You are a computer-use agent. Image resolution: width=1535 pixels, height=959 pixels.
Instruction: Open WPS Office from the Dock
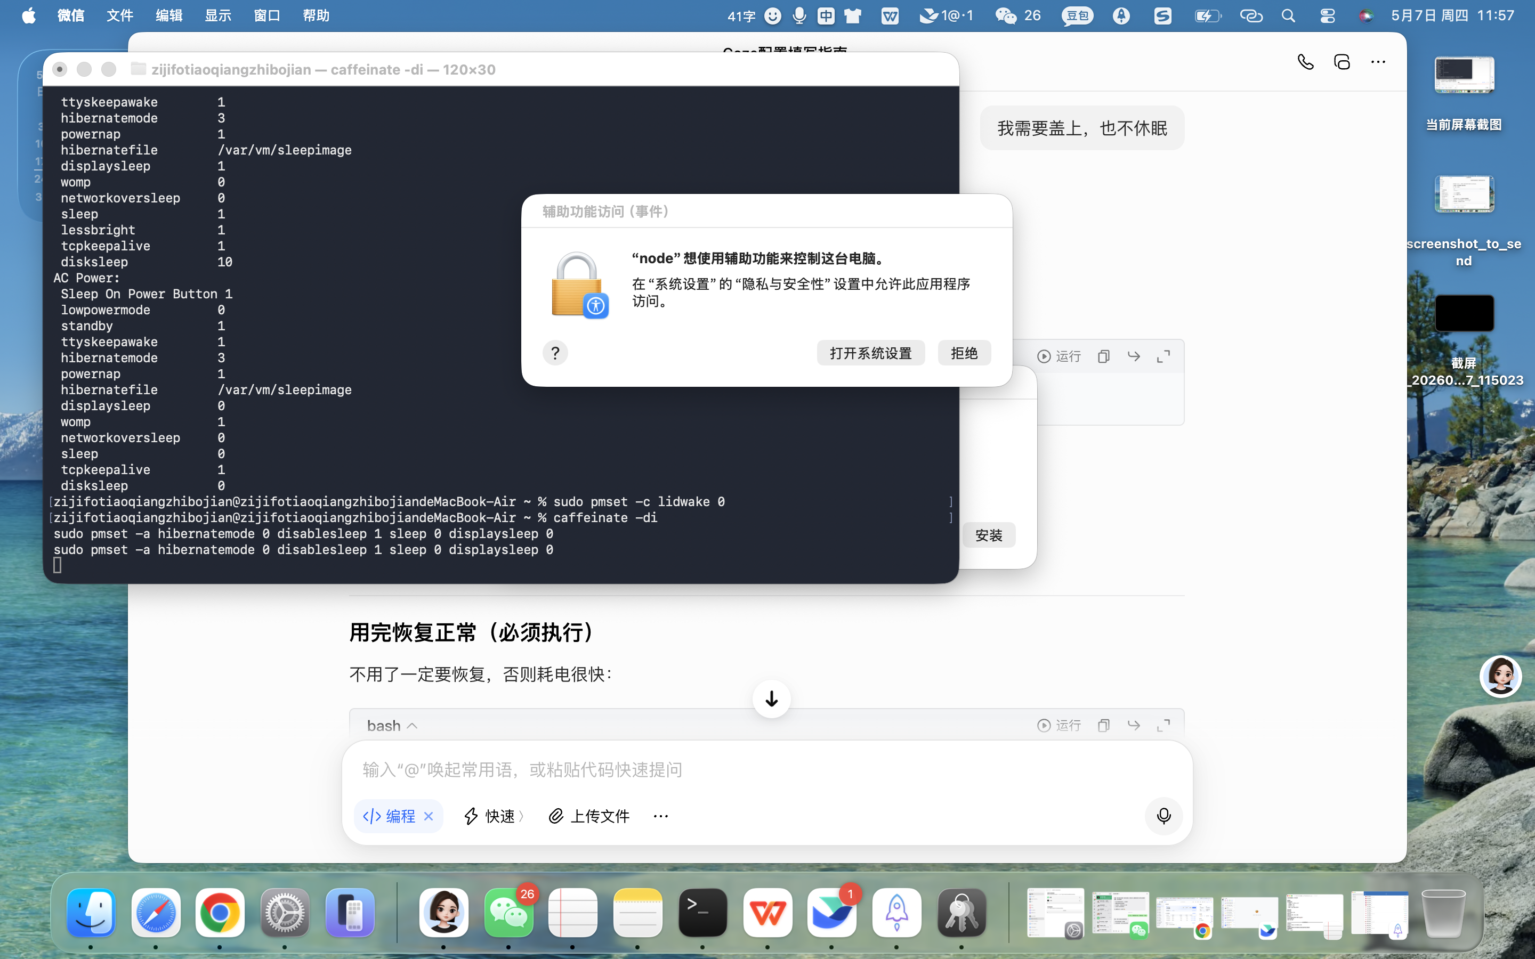click(x=768, y=913)
